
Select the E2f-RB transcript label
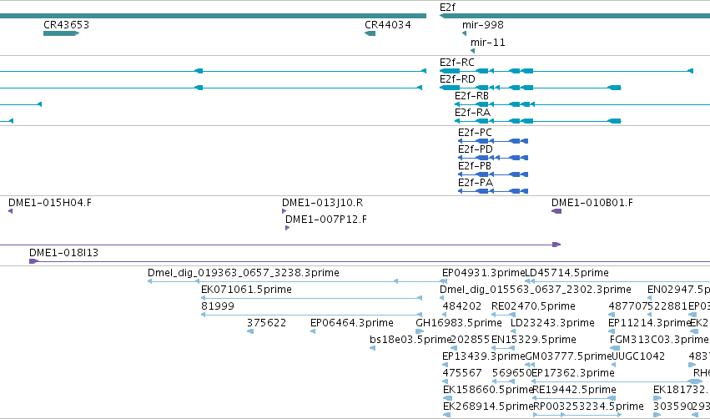(x=472, y=96)
